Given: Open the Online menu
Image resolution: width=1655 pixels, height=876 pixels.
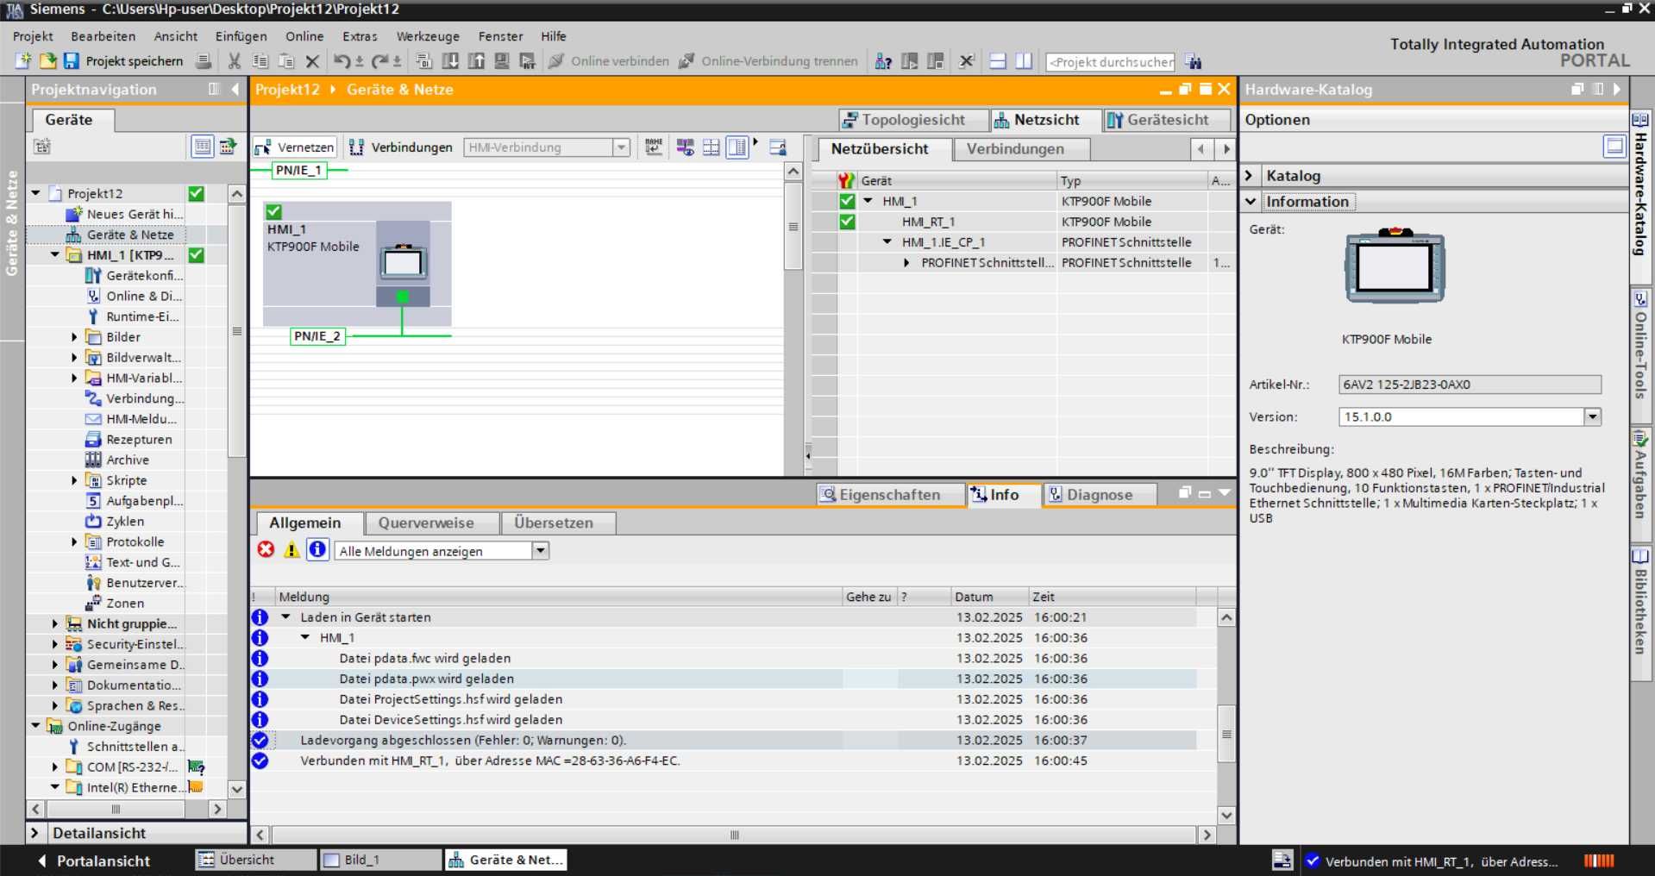Looking at the screenshot, I should (x=304, y=36).
